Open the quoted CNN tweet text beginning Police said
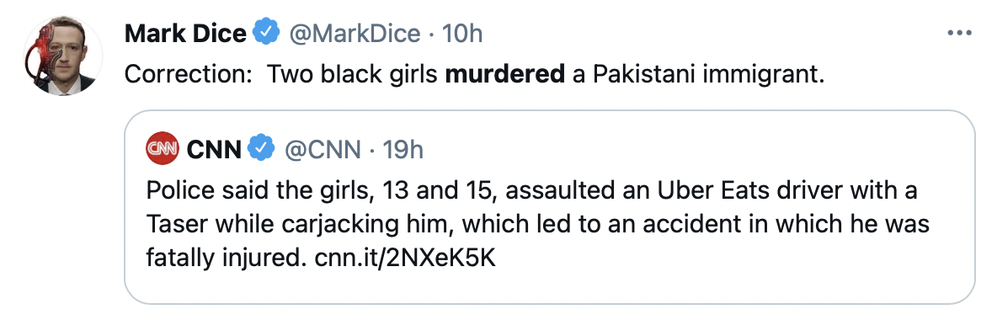Viewport: 997px width, 320px height. click(538, 225)
